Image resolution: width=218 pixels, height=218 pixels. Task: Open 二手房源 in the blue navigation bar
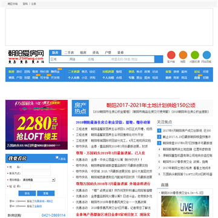(74, 71)
